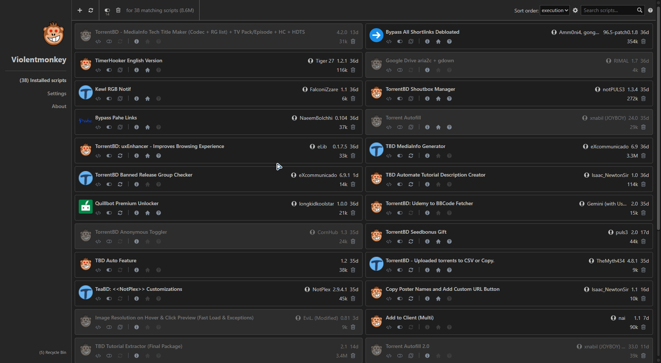Open the Settings tab in sidebar
Screen dimensions: 661x363
(57, 93)
